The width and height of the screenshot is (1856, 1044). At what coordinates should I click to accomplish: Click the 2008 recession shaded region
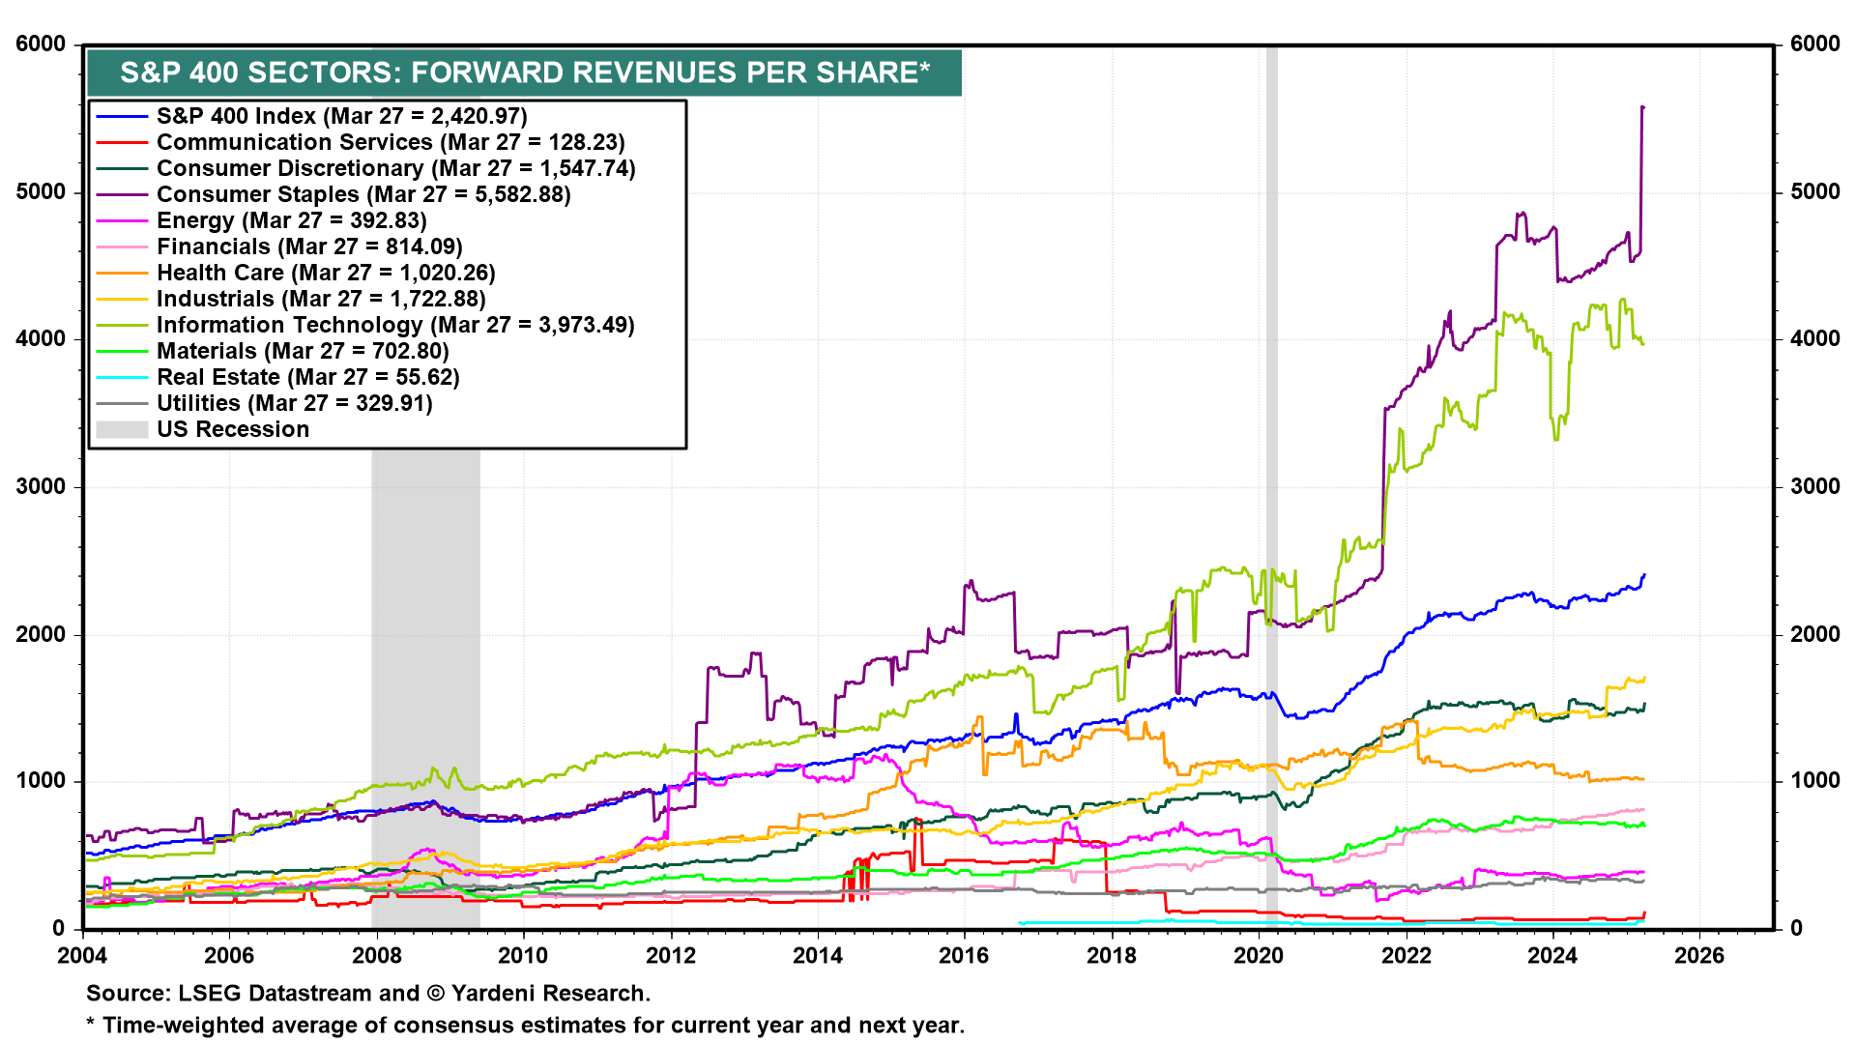425,619
